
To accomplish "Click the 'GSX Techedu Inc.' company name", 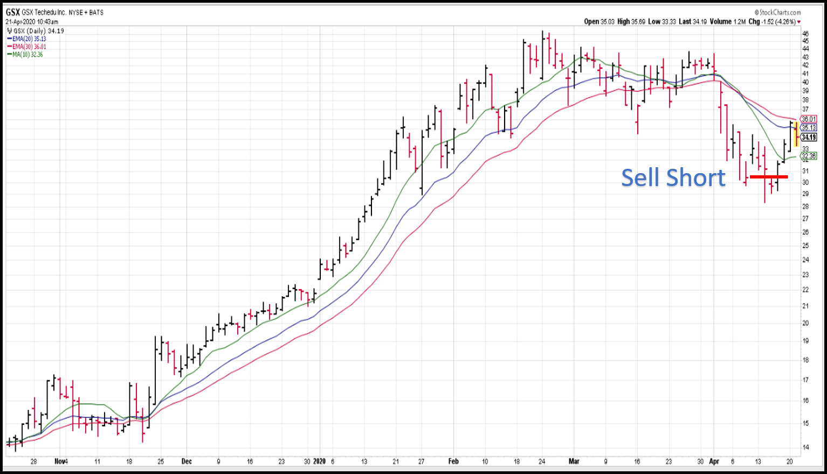I will point(44,12).
